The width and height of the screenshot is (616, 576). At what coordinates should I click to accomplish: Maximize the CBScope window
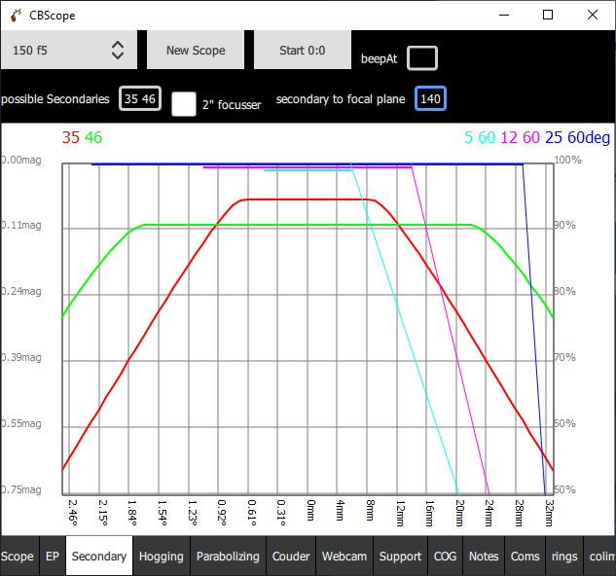(x=548, y=15)
